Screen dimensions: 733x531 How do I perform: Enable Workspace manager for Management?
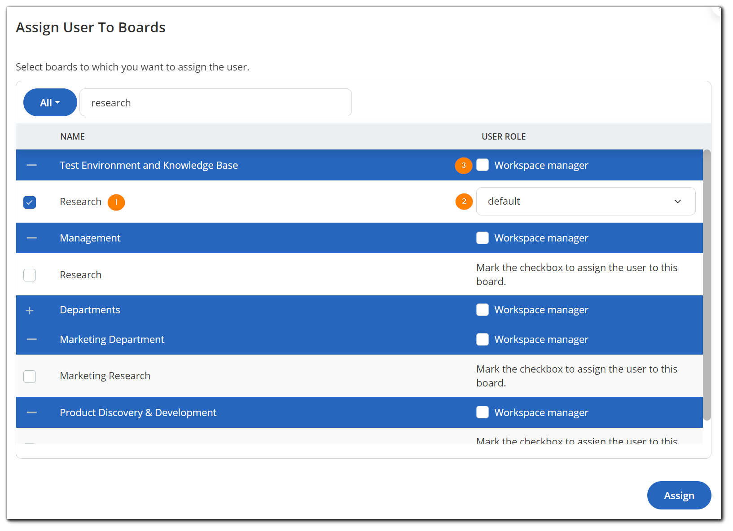coord(482,238)
